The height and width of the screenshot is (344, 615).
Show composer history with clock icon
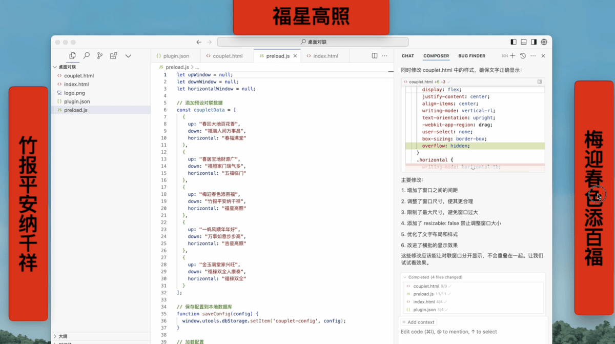click(523, 56)
